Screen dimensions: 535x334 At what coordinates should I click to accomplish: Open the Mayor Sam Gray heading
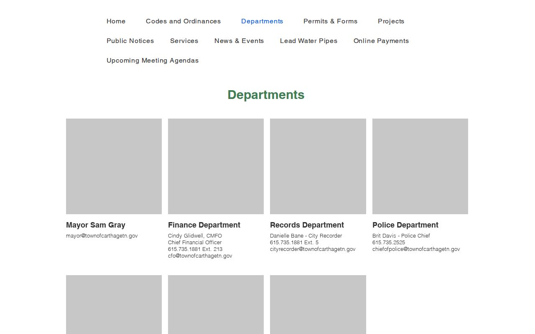tap(96, 225)
